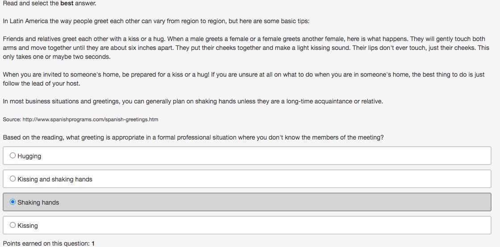
Task: Click the "Read and select the" instruction text
Action: pos(31,4)
